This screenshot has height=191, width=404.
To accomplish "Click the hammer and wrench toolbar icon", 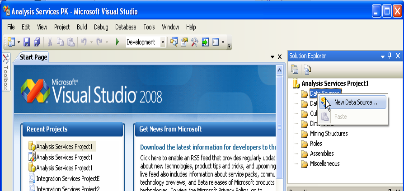I will click(195, 42).
